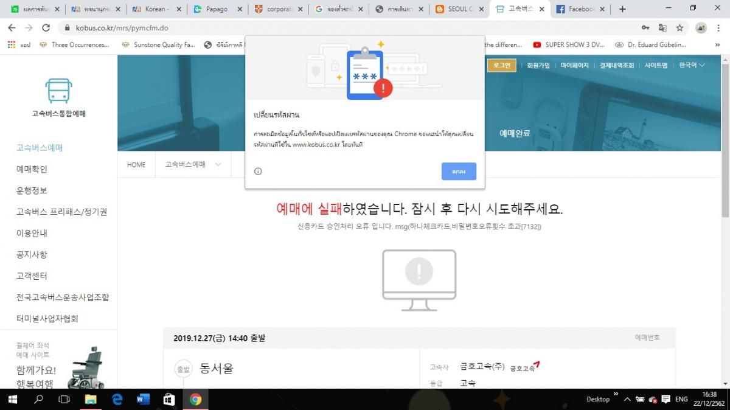Open Microsoft Store from the taskbar

coord(169,399)
